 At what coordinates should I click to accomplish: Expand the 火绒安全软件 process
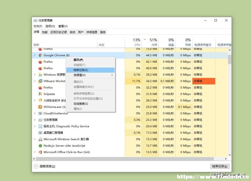coord(35,100)
